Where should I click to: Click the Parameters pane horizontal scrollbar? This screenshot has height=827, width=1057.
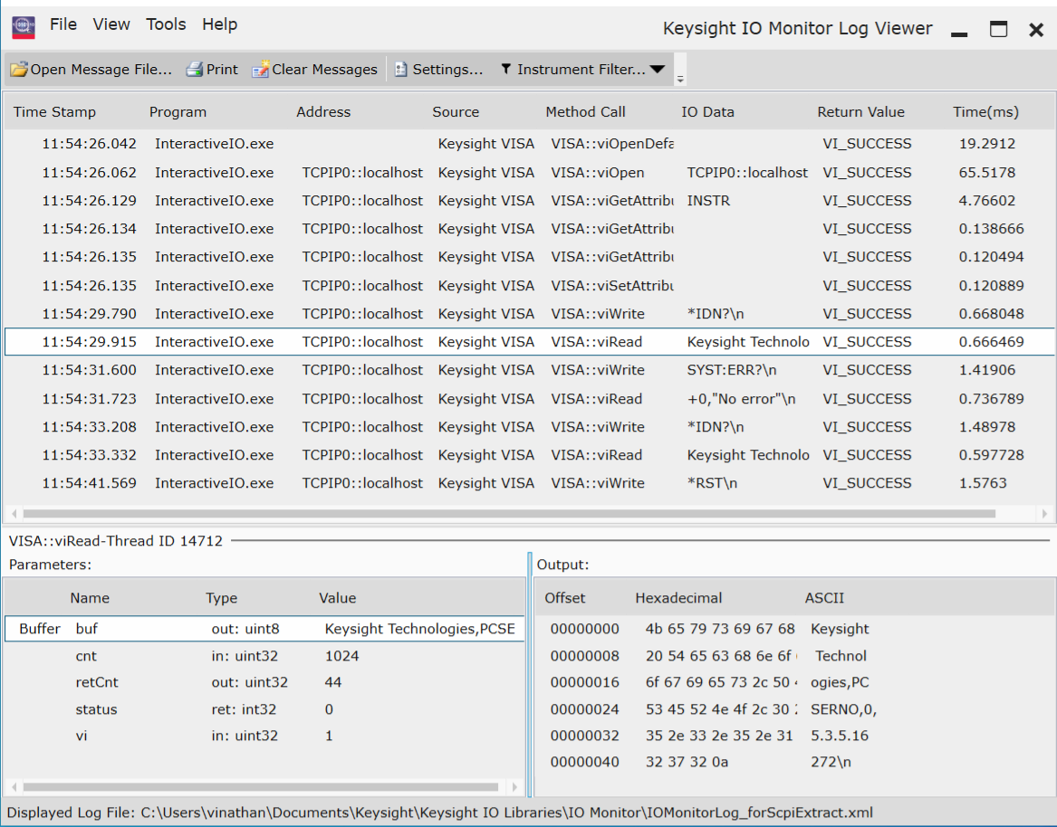(261, 787)
